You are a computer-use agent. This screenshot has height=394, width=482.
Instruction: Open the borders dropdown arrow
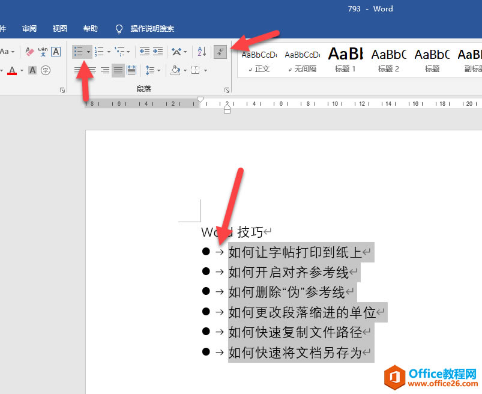pos(205,71)
